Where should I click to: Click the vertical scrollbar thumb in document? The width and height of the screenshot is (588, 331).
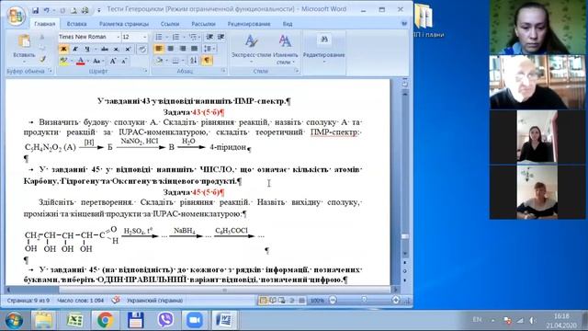(x=404, y=237)
